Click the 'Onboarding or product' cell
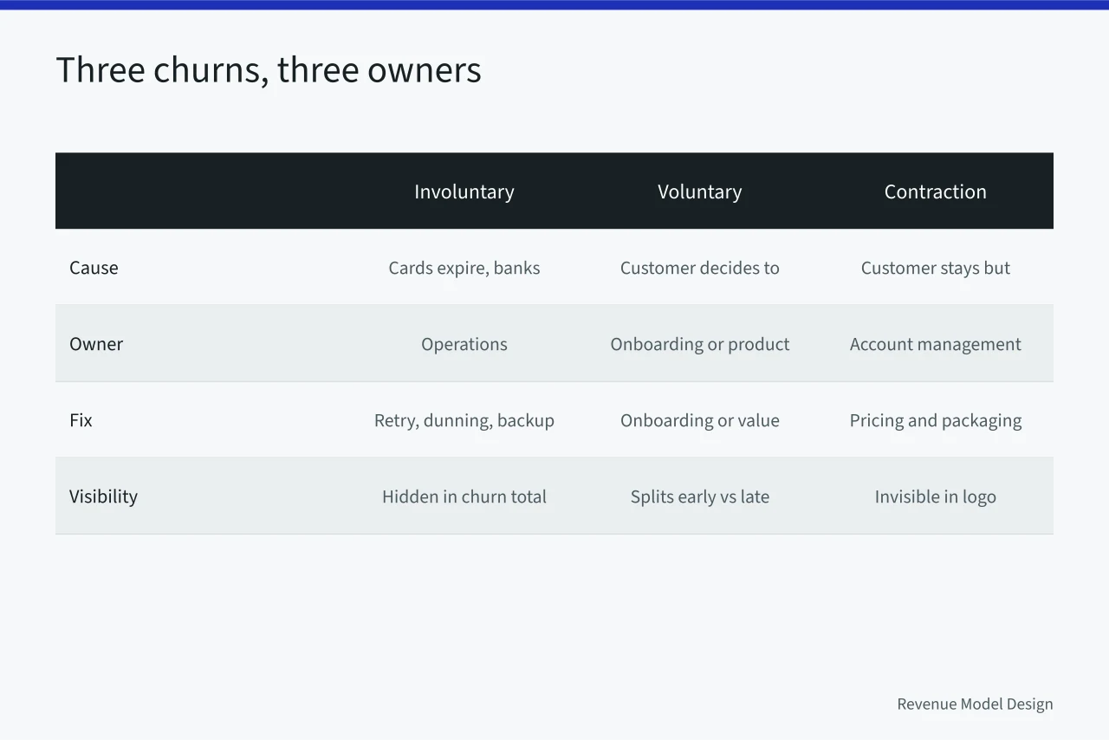 click(700, 344)
